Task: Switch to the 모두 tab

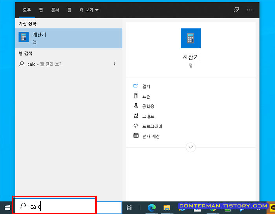Action: (27, 10)
